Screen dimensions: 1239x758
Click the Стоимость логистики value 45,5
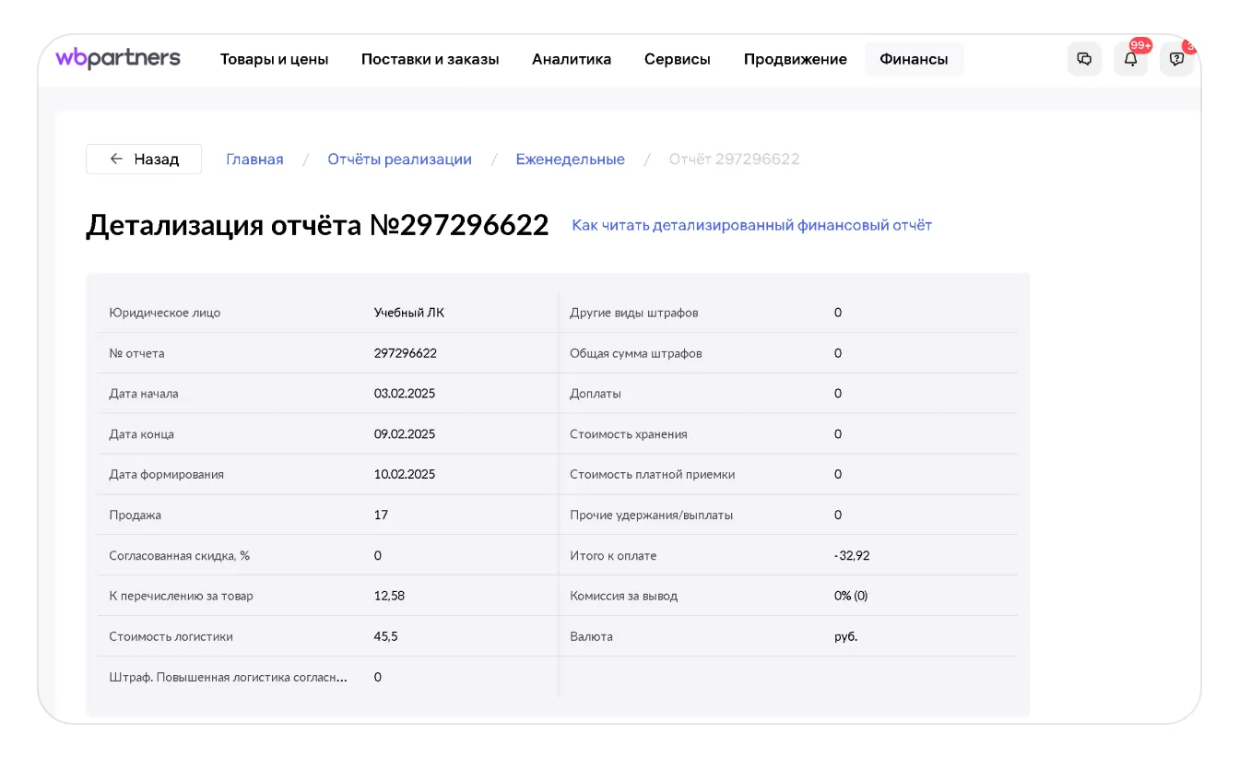[385, 636]
